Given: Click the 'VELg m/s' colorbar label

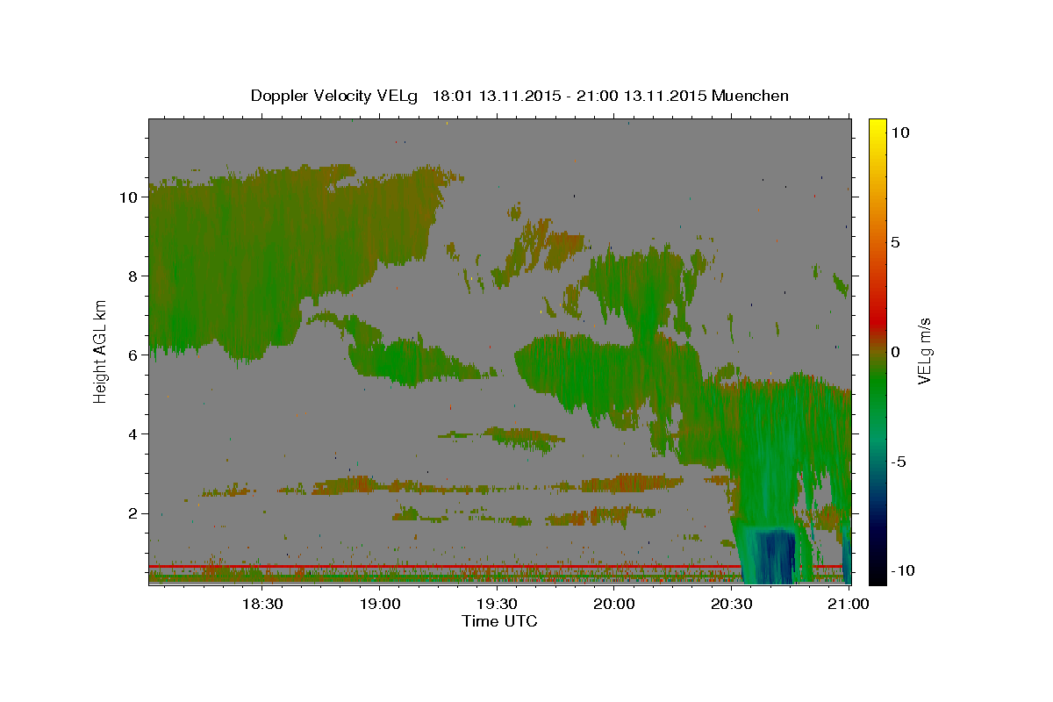Looking at the screenshot, I should [x=924, y=351].
